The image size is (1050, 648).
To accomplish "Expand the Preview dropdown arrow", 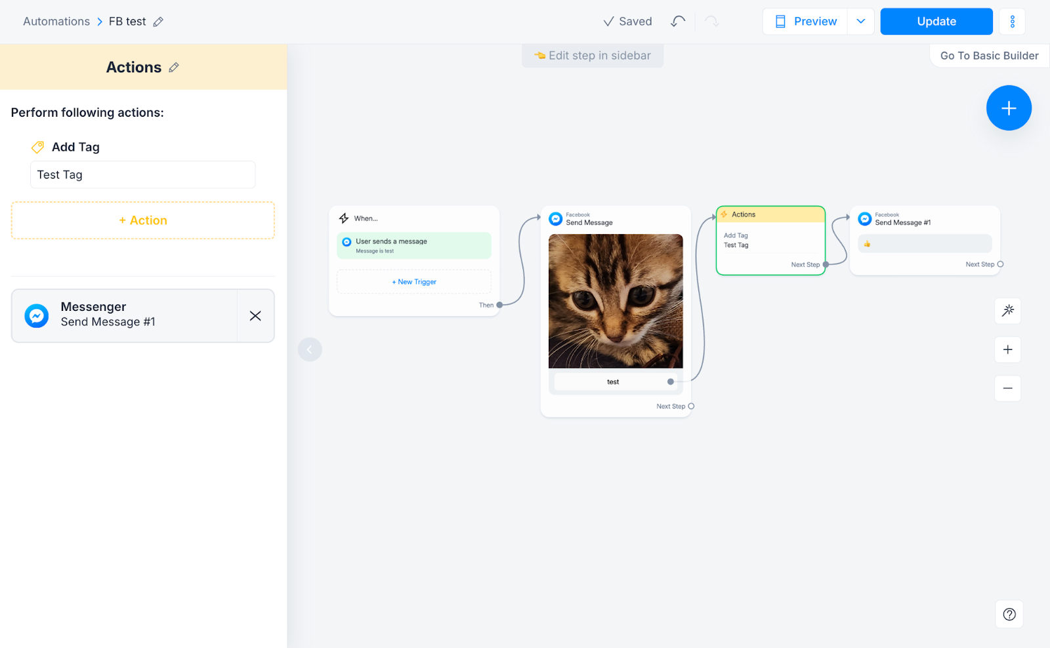I will 861,22.
